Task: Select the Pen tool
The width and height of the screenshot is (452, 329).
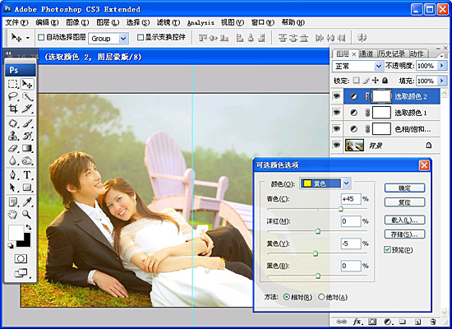Action: pyautogui.click(x=13, y=175)
